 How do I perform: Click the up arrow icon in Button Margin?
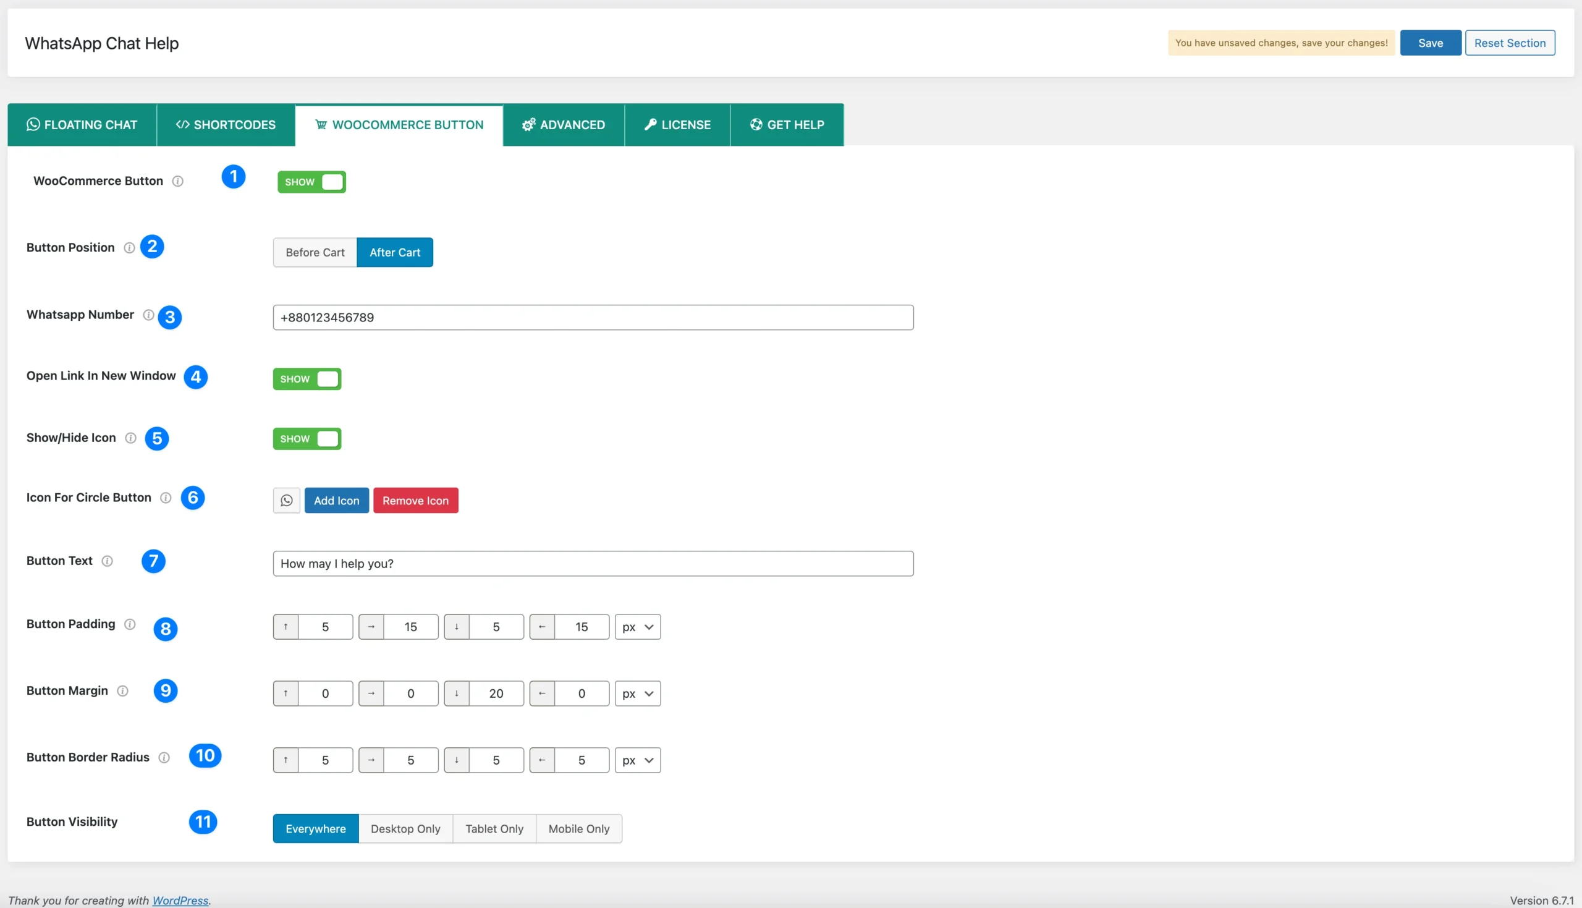(286, 694)
